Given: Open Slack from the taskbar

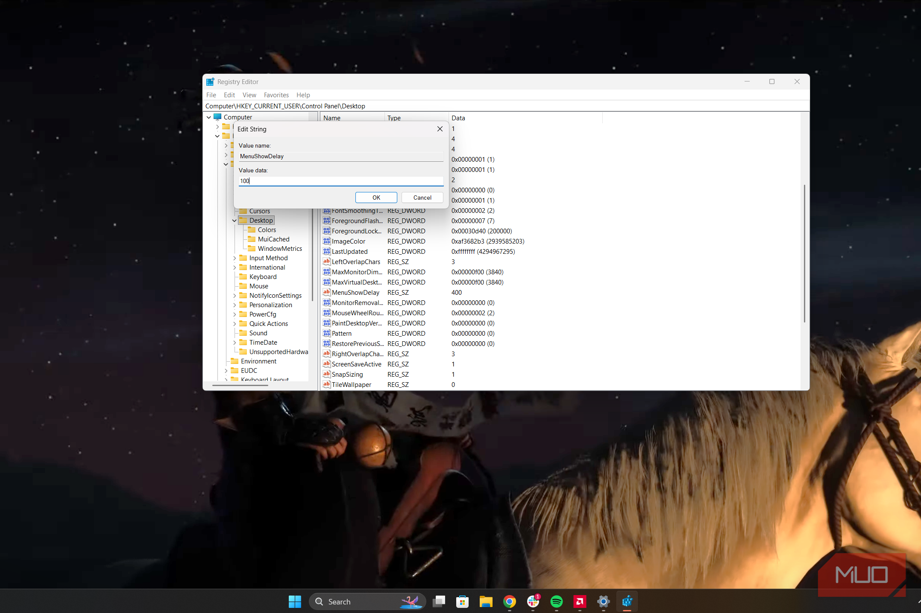Looking at the screenshot, I should click(x=533, y=601).
